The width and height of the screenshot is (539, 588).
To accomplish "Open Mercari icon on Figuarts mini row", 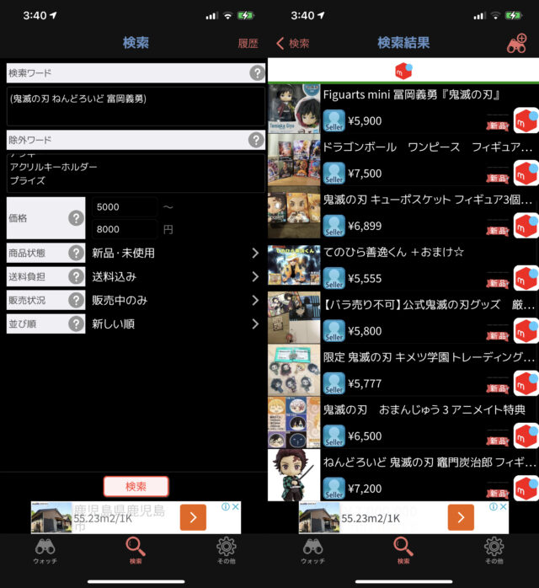I will (526, 120).
